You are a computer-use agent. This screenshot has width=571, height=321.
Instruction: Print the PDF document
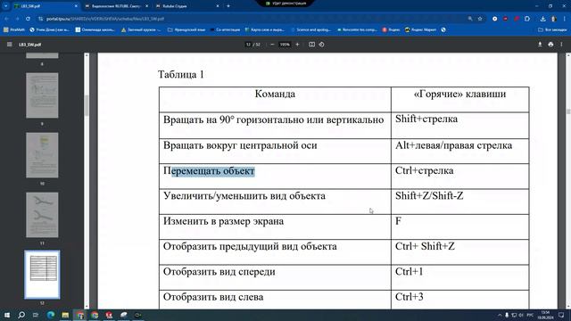click(550, 45)
